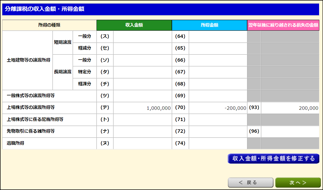Go back with the 戻る button
Screen dimensions: 323x190
(x=251, y=182)
